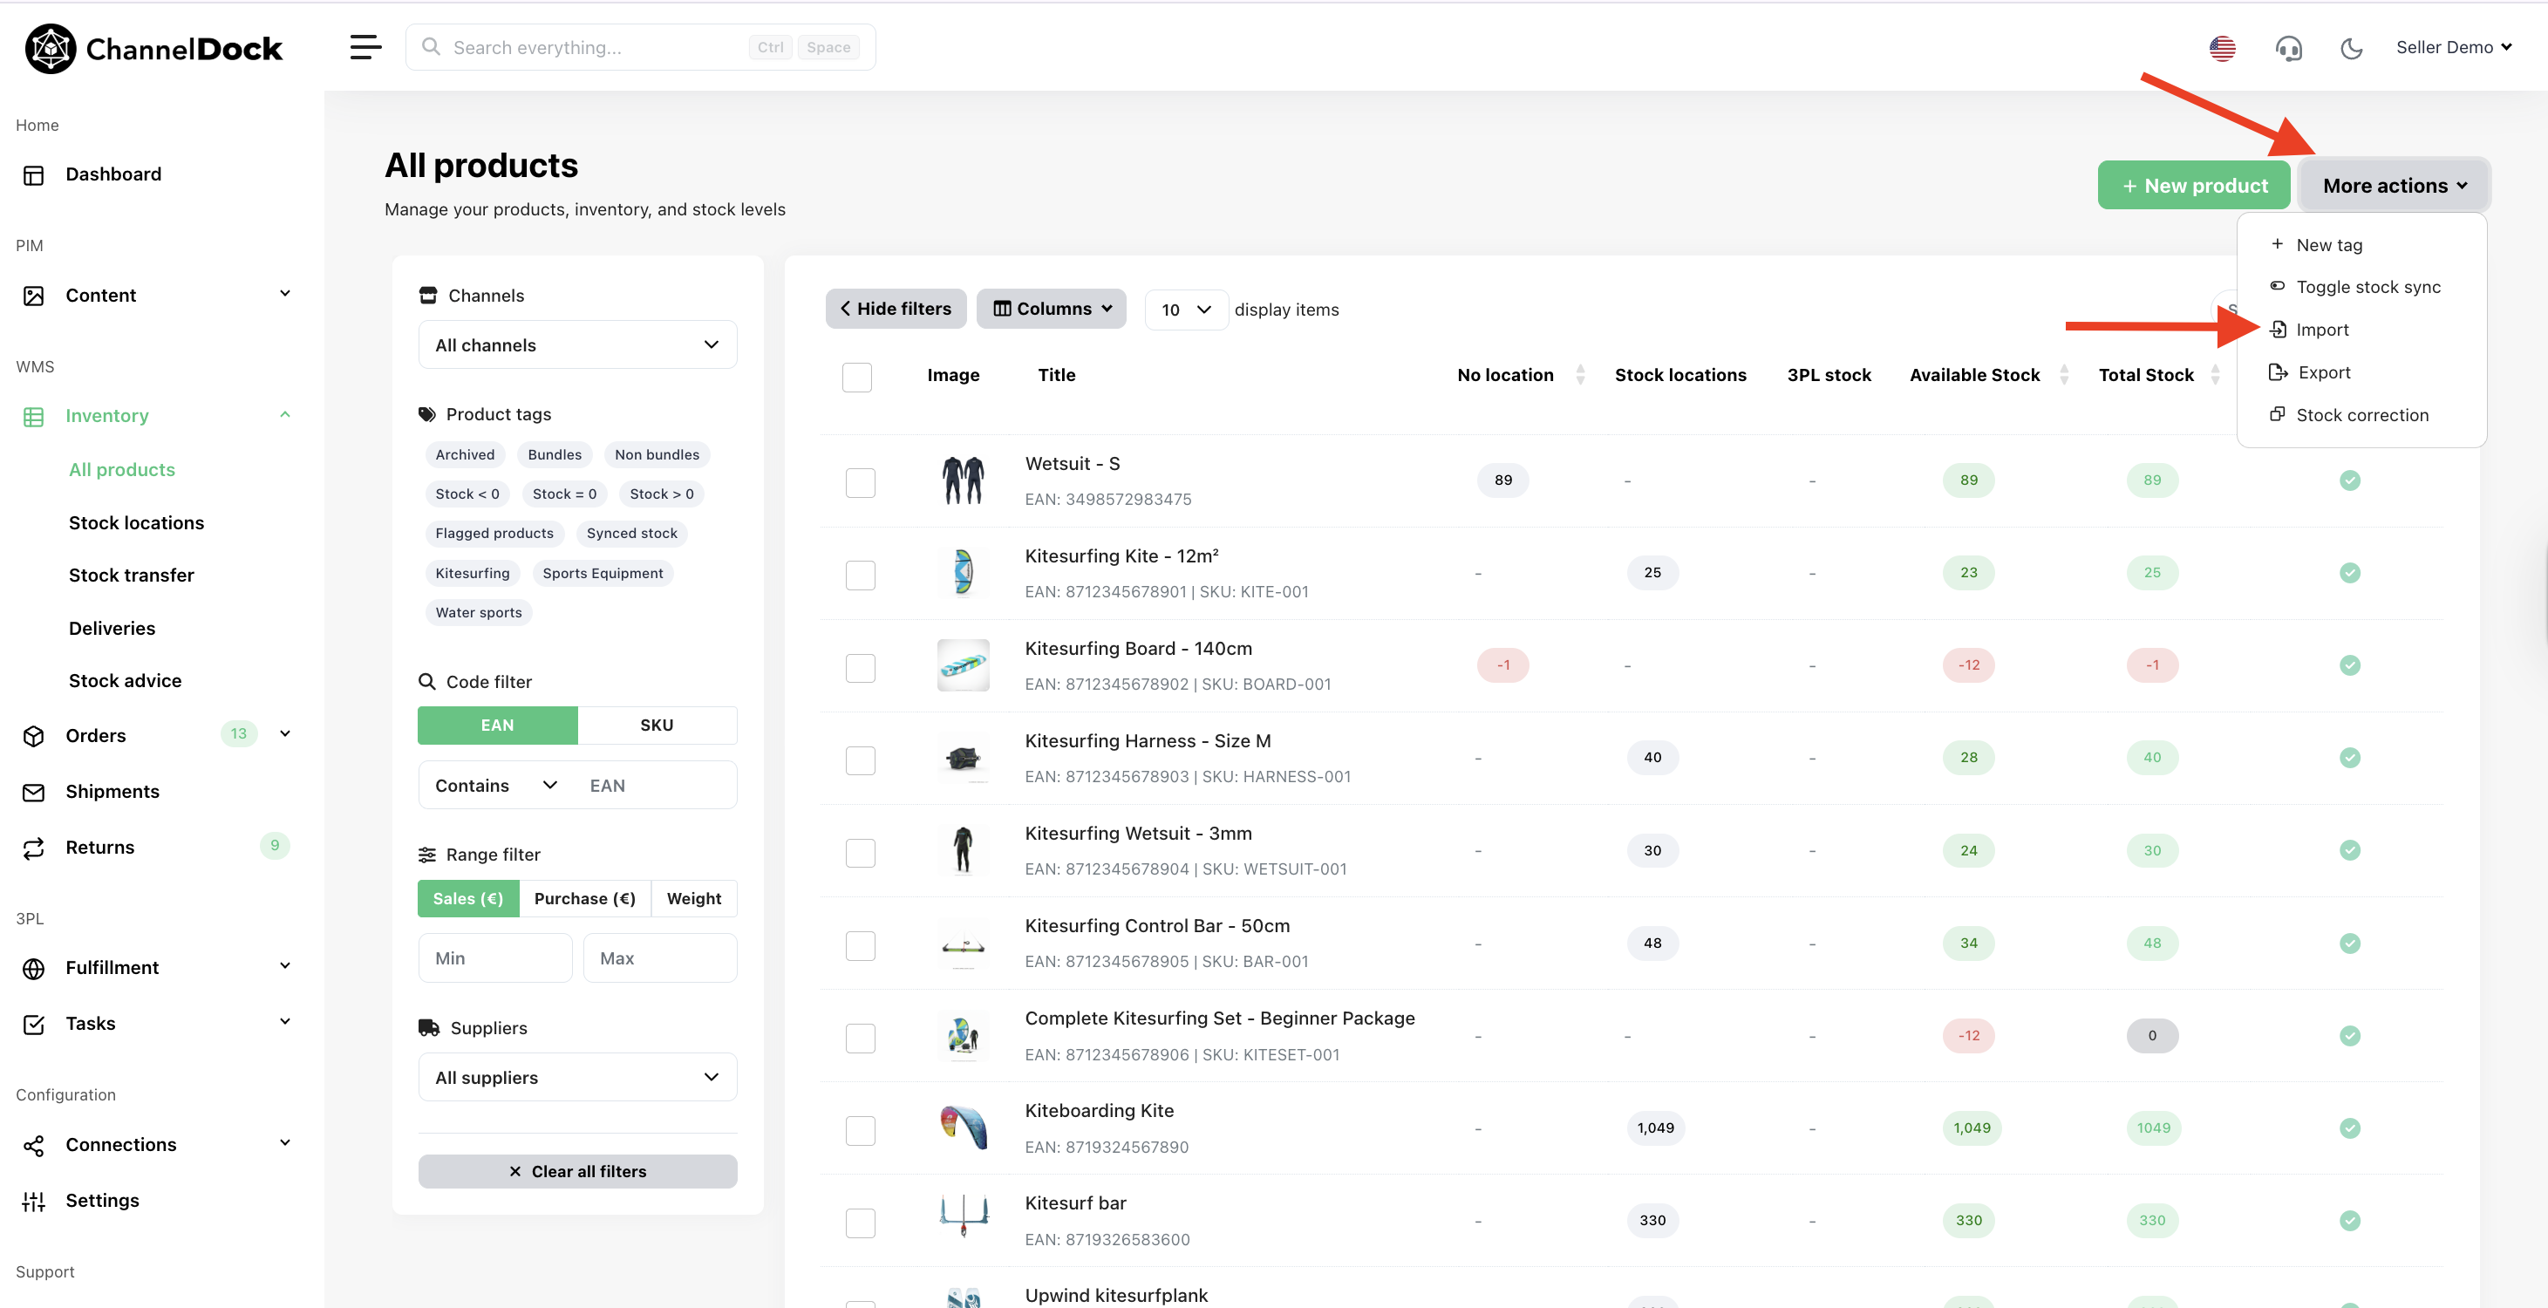Image resolution: width=2548 pixels, height=1308 pixels.
Task: Switch the code filter to SKU
Action: pyautogui.click(x=656, y=726)
